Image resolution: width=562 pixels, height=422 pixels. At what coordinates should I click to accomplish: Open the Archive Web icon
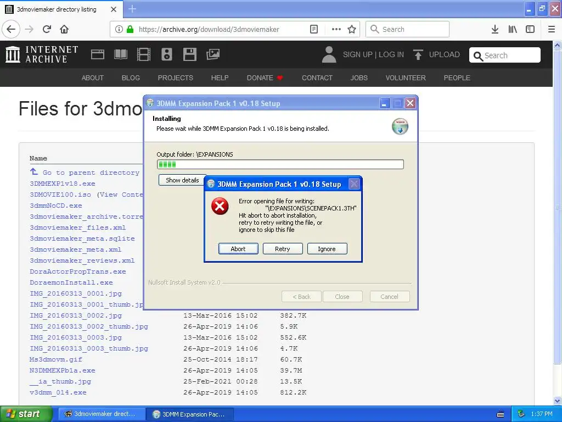98,54
